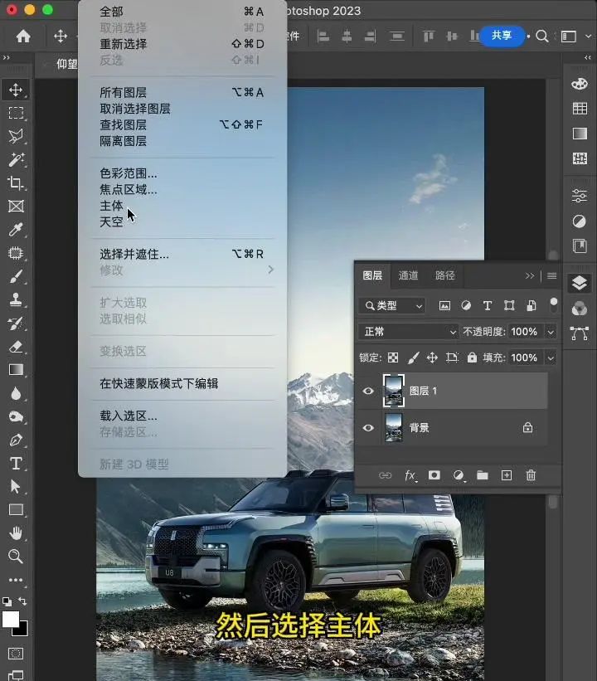Toggle pixel layer filter icon

tap(444, 306)
